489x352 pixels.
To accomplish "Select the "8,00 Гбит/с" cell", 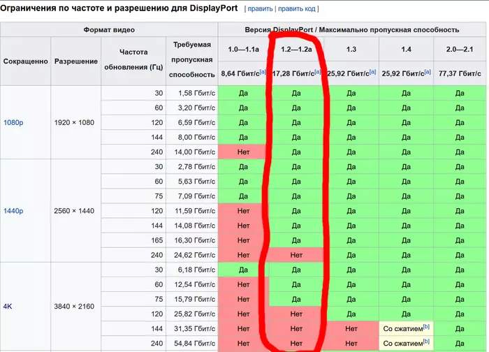I will pos(192,137).
